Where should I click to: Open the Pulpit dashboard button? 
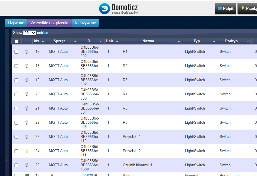[226, 9]
